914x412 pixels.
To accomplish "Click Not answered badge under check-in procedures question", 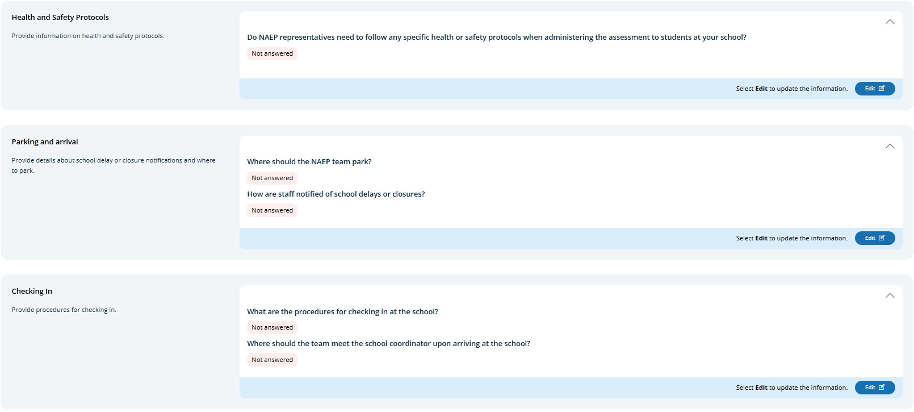I will (272, 327).
